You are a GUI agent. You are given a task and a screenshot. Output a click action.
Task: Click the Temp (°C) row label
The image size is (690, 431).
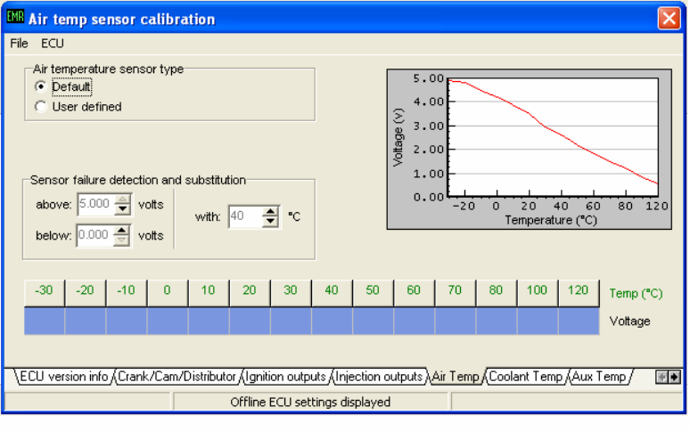[636, 293]
